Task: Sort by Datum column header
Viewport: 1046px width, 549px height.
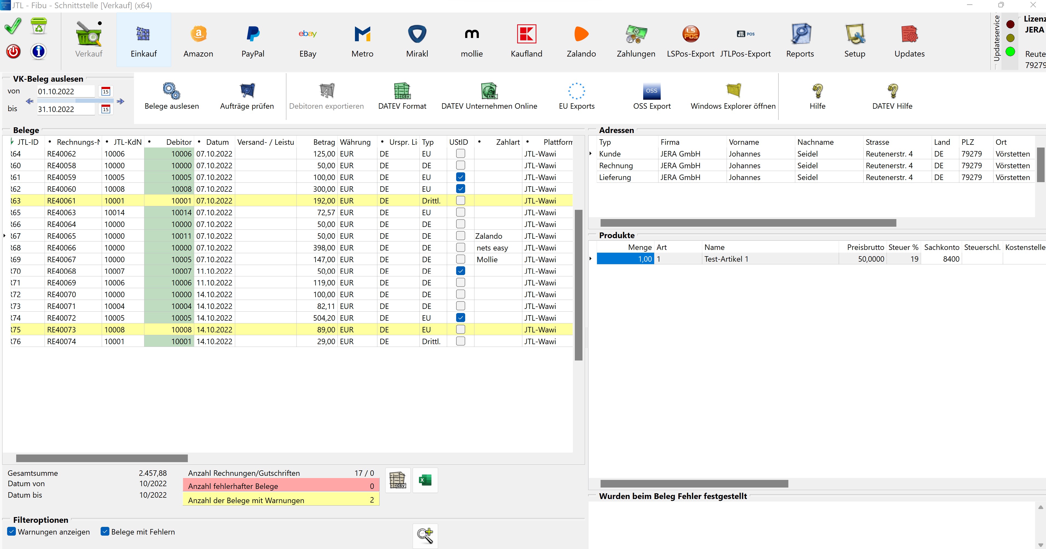Action: coord(214,142)
